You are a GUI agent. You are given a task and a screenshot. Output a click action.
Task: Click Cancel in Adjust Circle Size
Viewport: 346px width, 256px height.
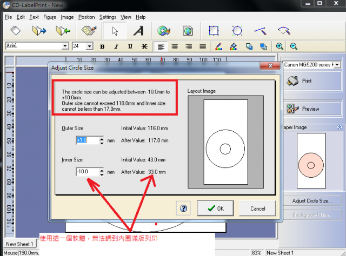coord(257,208)
